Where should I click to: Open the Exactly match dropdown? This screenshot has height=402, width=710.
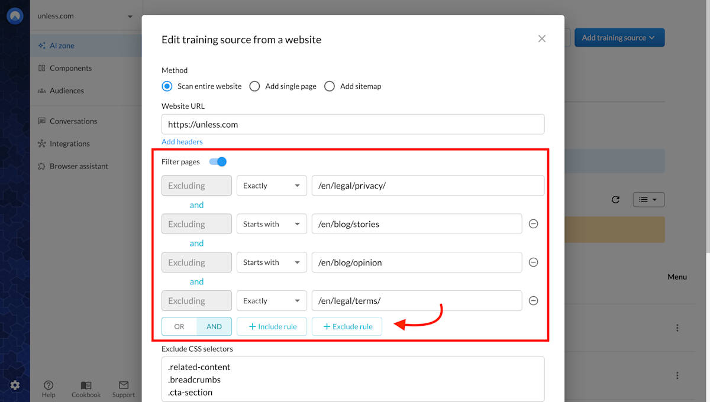pyautogui.click(x=272, y=185)
